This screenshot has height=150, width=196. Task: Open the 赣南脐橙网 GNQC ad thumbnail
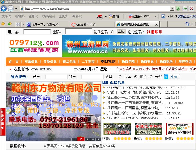[179, 129]
